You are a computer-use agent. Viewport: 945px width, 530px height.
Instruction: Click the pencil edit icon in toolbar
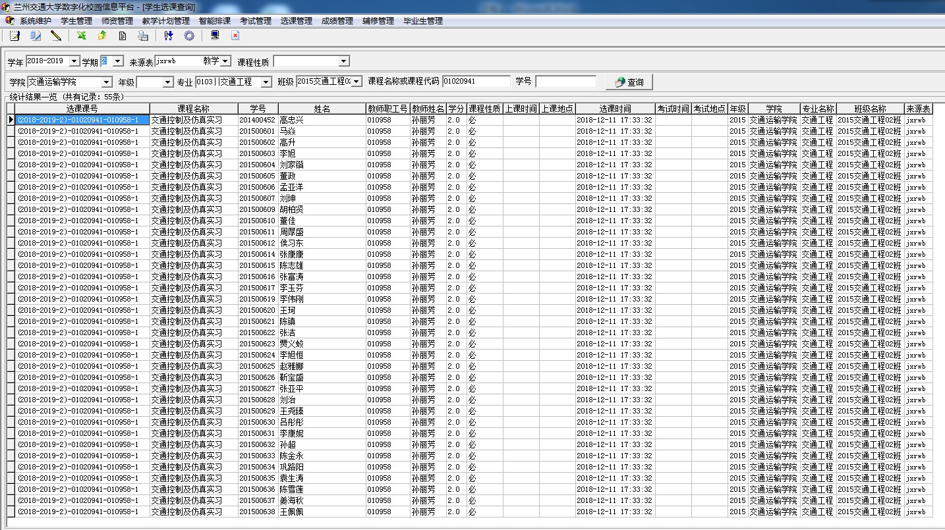56,36
